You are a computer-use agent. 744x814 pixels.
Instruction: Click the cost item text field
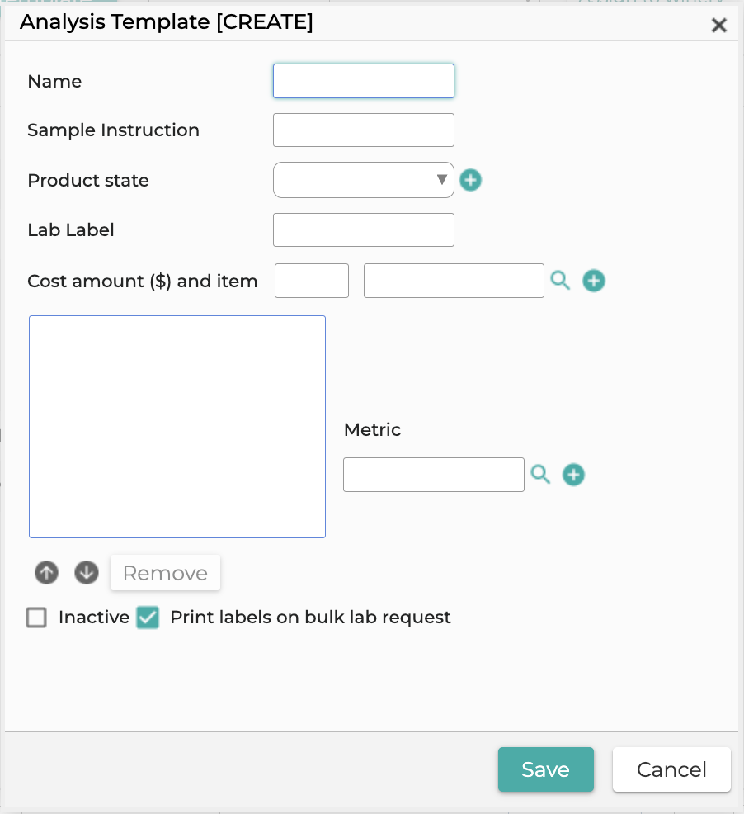(x=454, y=281)
